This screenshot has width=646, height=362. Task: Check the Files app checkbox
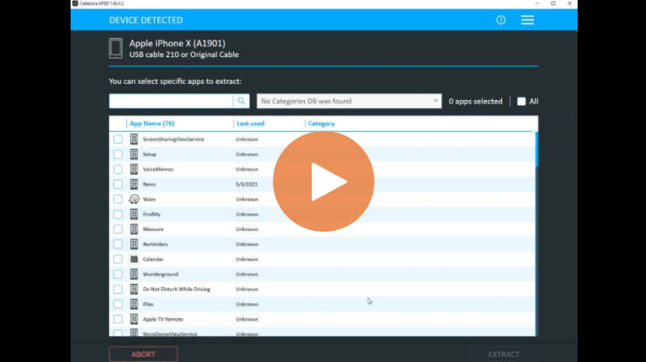click(x=118, y=304)
